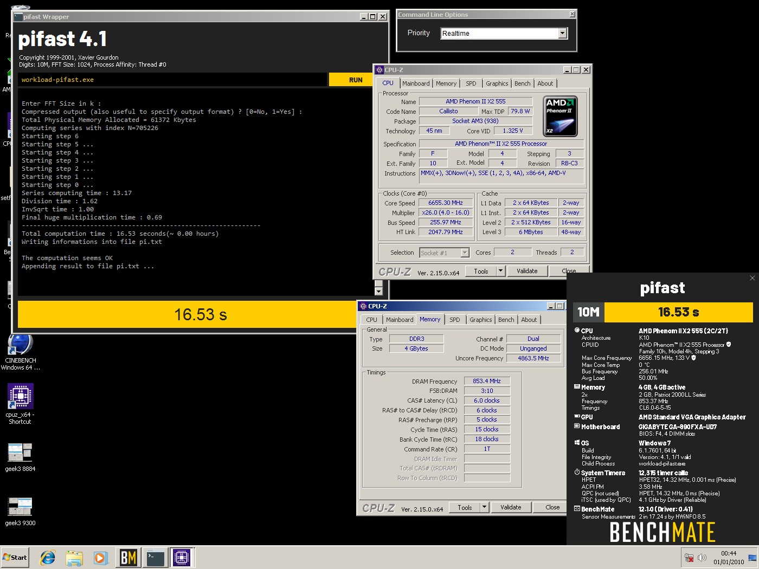Click the pifast Wrapper title bar icon
Image resolution: width=759 pixels, height=569 pixels.
[18, 17]
